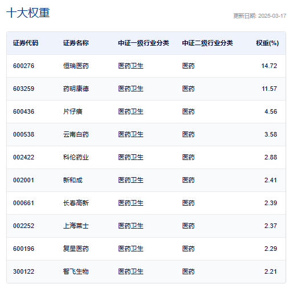The height and width of the screenshot is (292, 293).
Task: Click 医药卫生 in the 恒瑞医药 row
Action: tap(131, 66)
